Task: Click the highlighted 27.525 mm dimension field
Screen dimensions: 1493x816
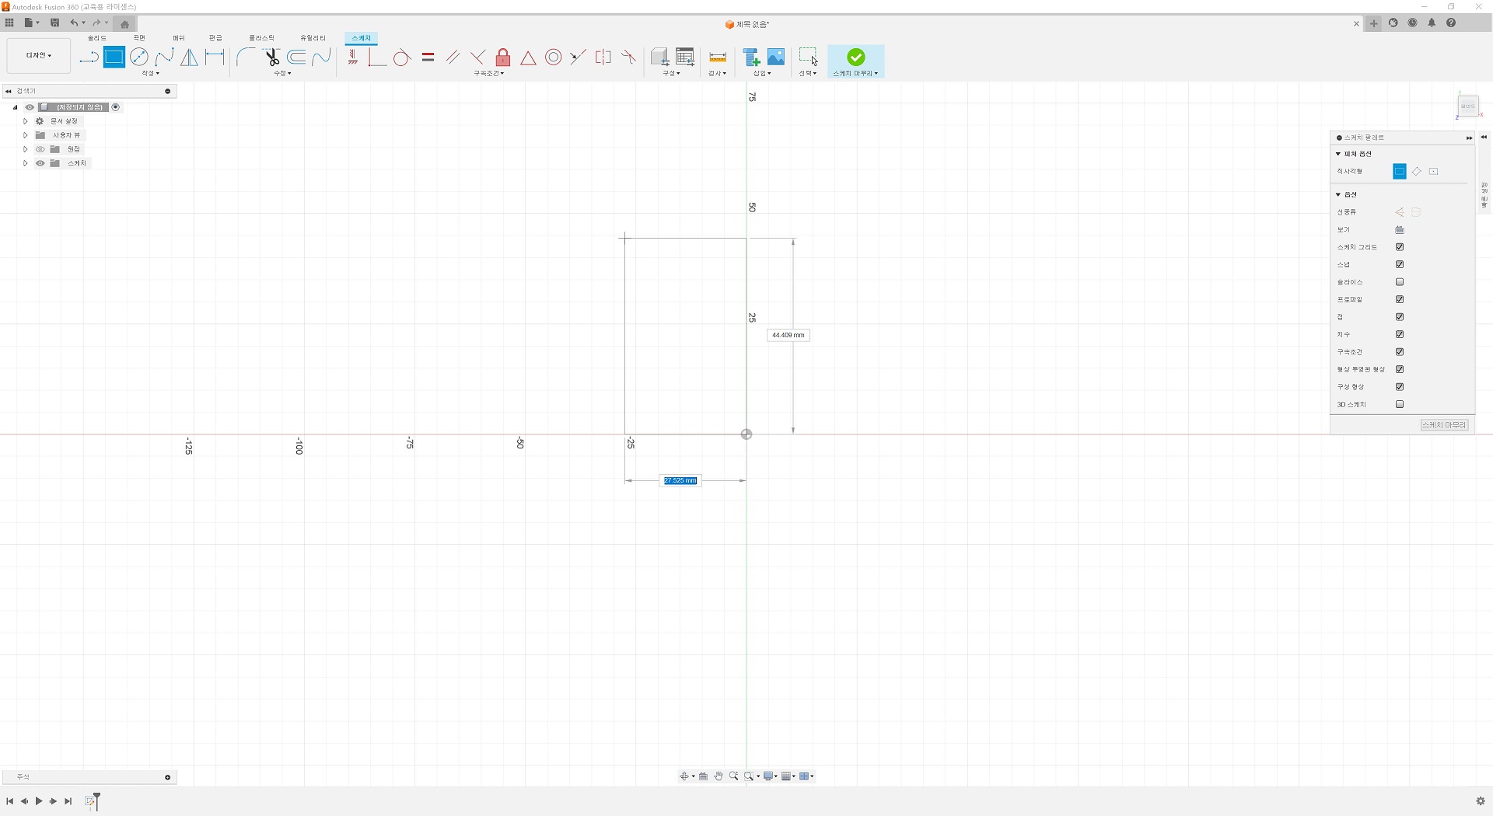Action: point(680,480)
